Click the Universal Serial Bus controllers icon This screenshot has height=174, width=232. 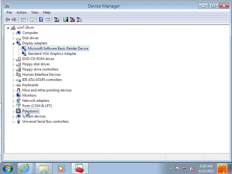coord(19,122)
